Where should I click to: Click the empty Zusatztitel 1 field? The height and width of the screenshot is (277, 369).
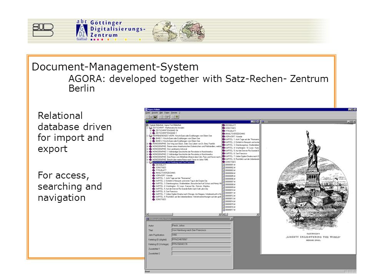point(201,249)
